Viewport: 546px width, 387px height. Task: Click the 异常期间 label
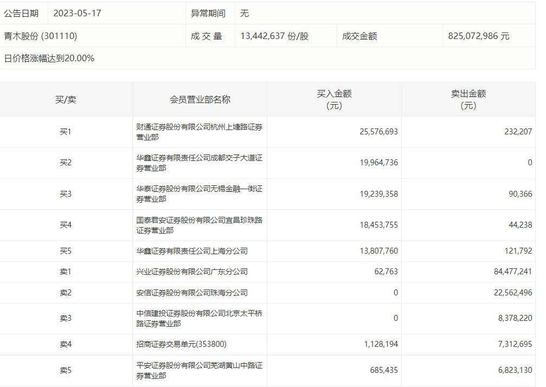208,13
